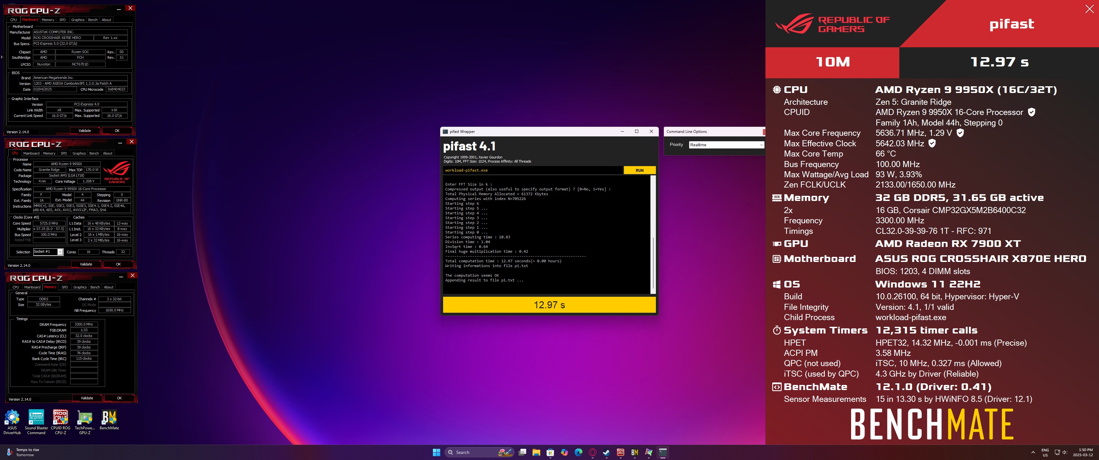Open SPD tab in bottom CPU-Z window

(x=65, y=287)
